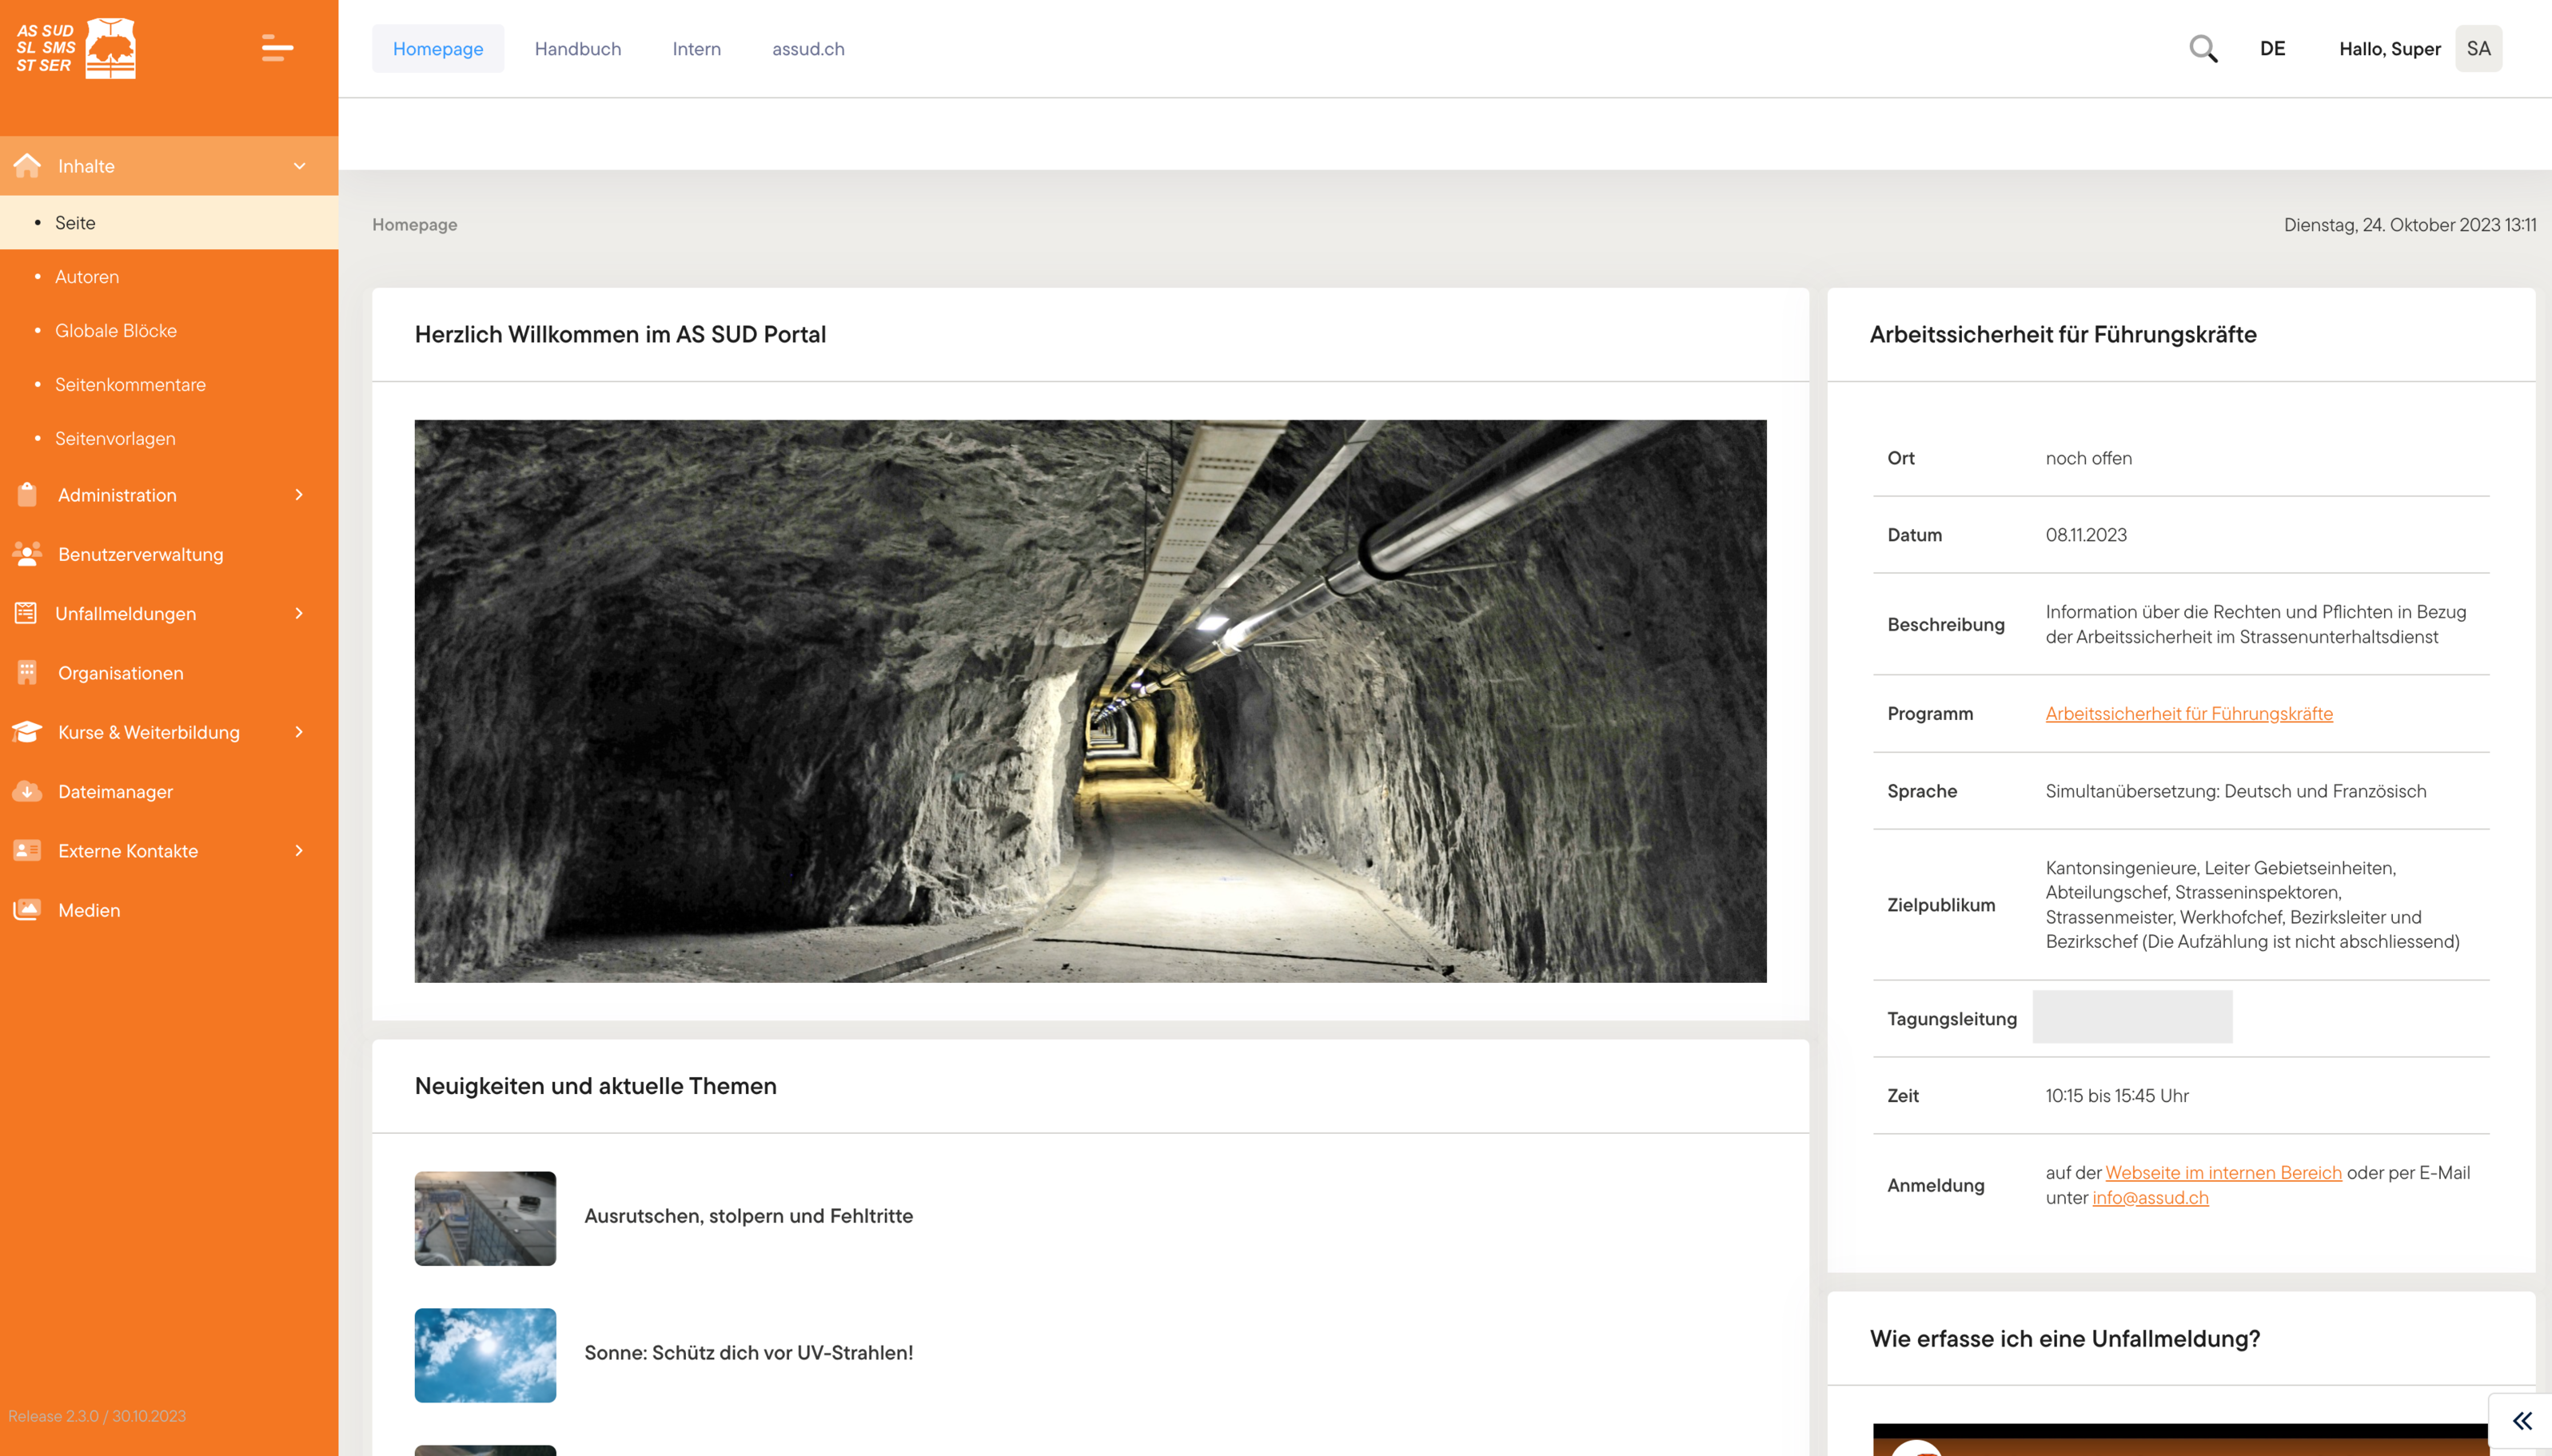
Task: Open the Arbeitssicherheit für Führungskräfte program link
Action: point(2188,713)
